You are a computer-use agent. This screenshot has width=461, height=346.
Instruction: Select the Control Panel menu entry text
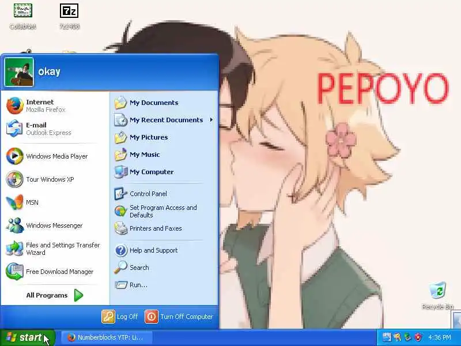pyautogui.click(x=148, y=194)
